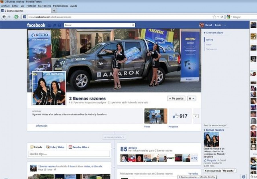Open friend requests icon in Facebook bar
This screenshot has height=179, width=257.
(x=49, y=25)
